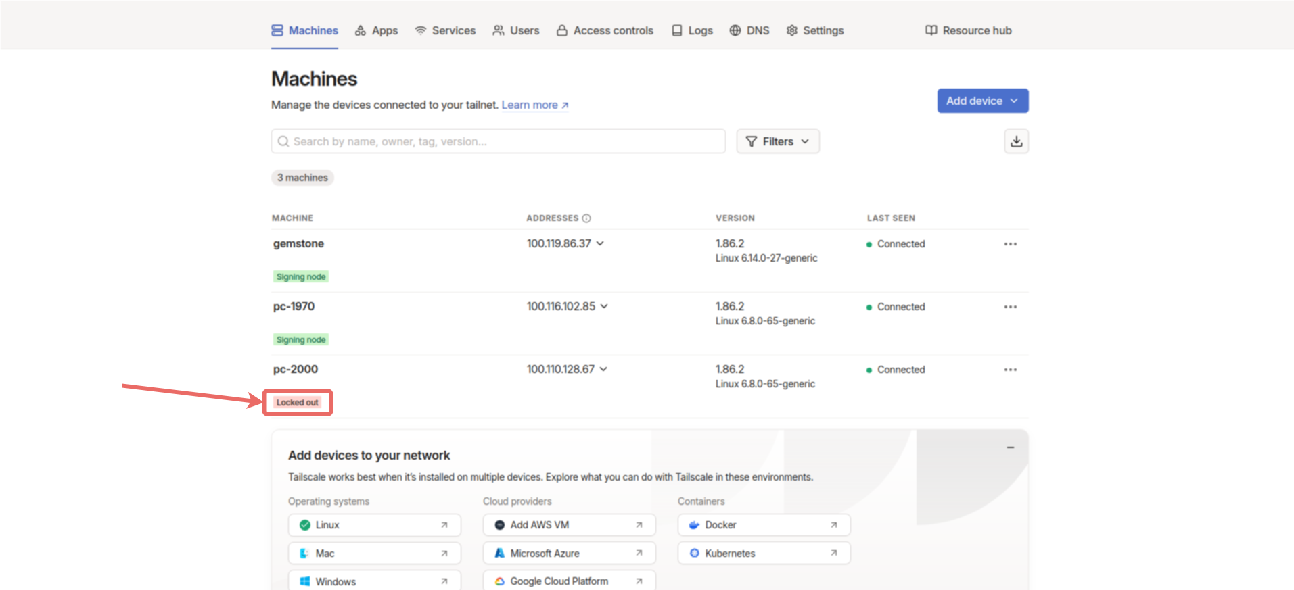Screen dimensions: 1294x590
Task: Click the VERSION column header
Action: [x=735, y=218]
